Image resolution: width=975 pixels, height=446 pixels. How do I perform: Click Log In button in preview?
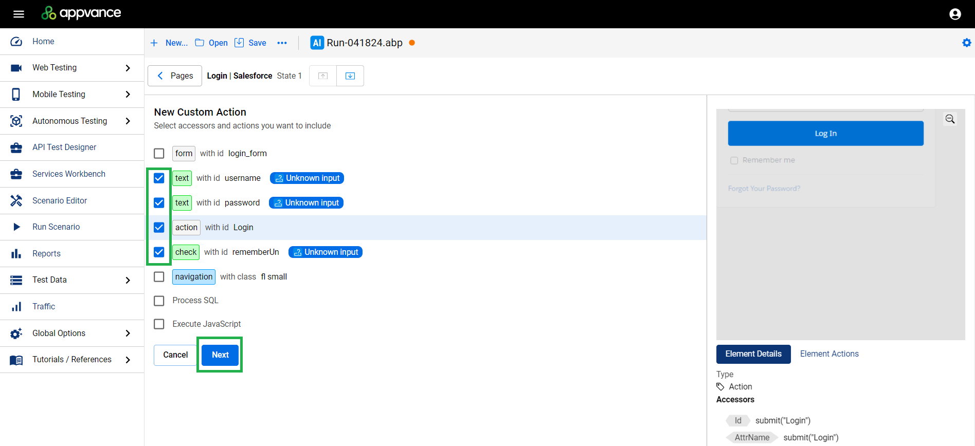[x=825, y=134]
